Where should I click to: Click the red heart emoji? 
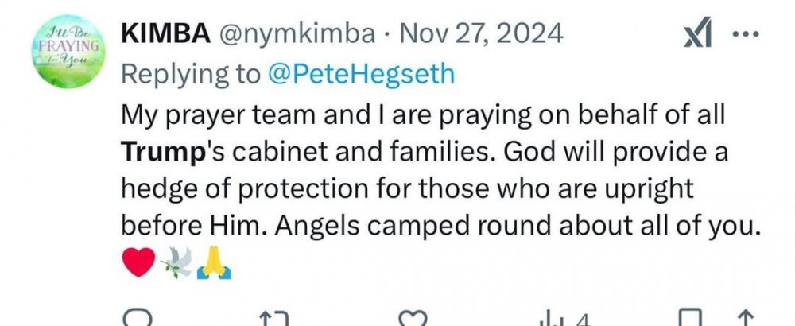(x=138, y=263)
